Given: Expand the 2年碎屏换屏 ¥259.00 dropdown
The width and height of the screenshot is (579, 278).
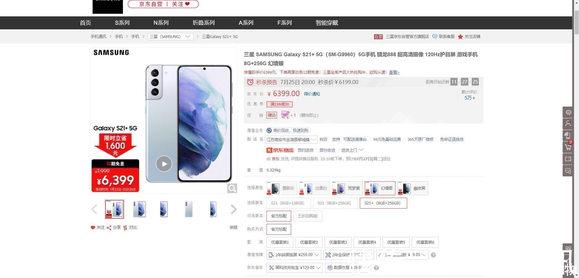Looking at the screenshot, I should click(294, 255).
